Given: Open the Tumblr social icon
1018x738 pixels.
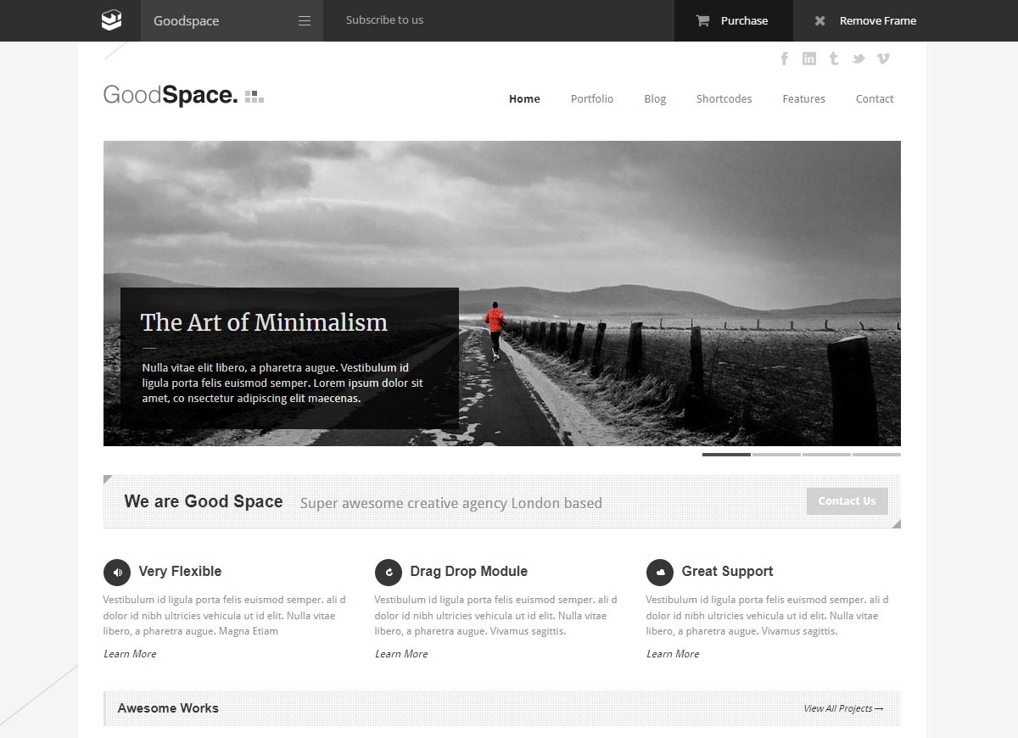Looking at the screenshot, I should click(834, 59).
